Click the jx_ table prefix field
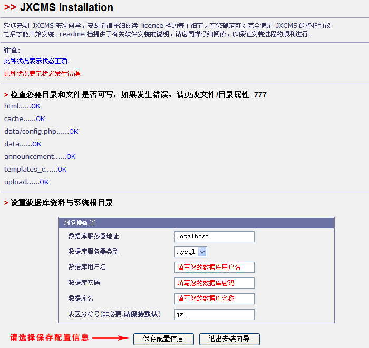The width and height of the screenshot is (369, 348). [215, 314]
